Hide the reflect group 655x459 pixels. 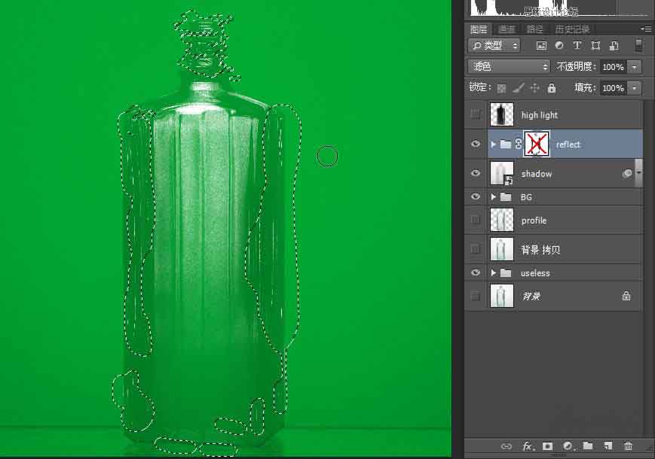tap(476, 144)
